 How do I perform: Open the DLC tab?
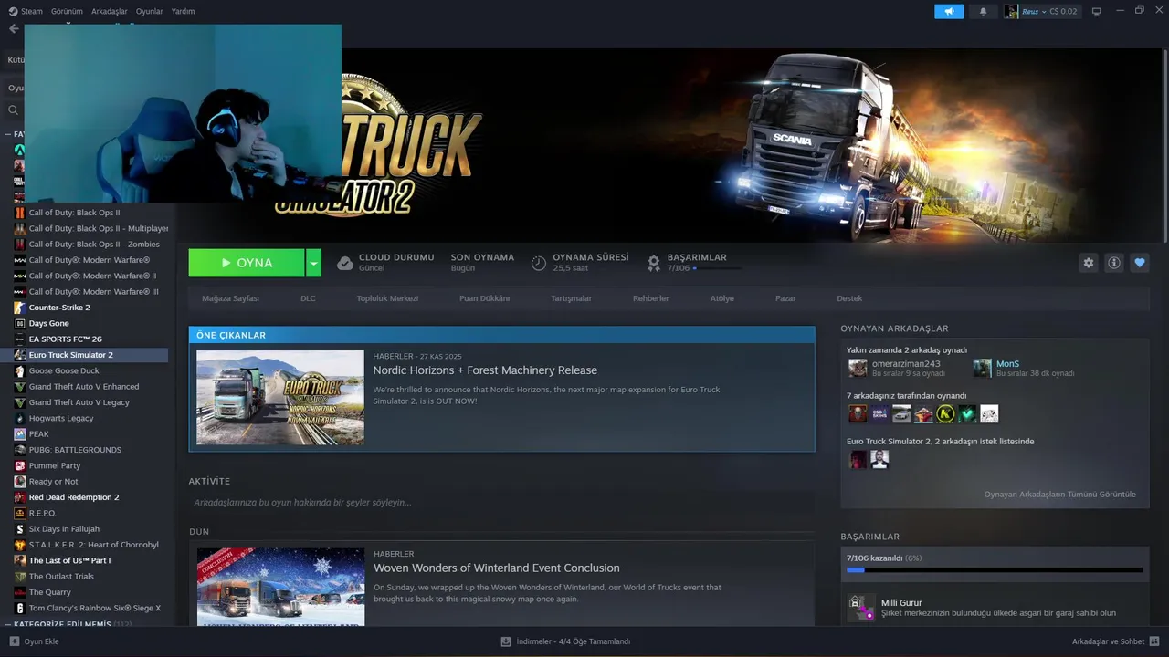tap(308, 298)
